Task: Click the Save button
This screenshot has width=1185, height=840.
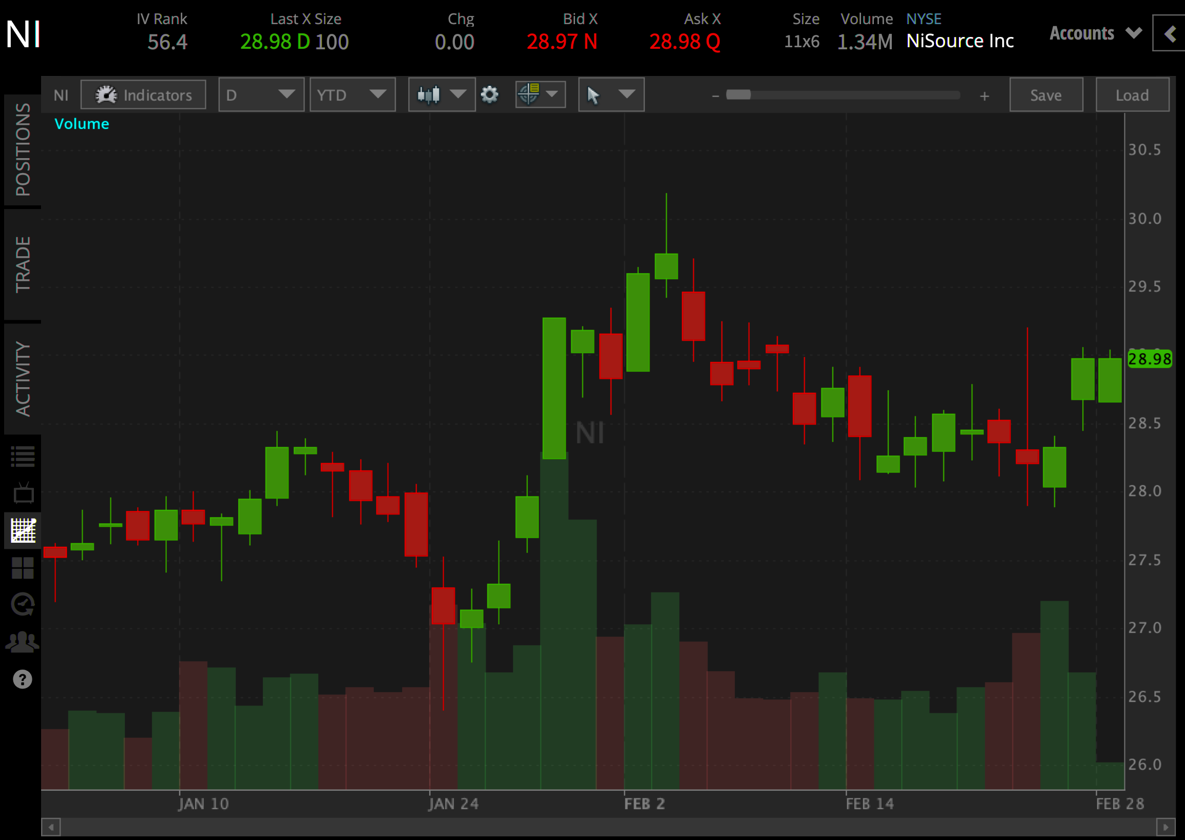Action: pos(1045,94)
